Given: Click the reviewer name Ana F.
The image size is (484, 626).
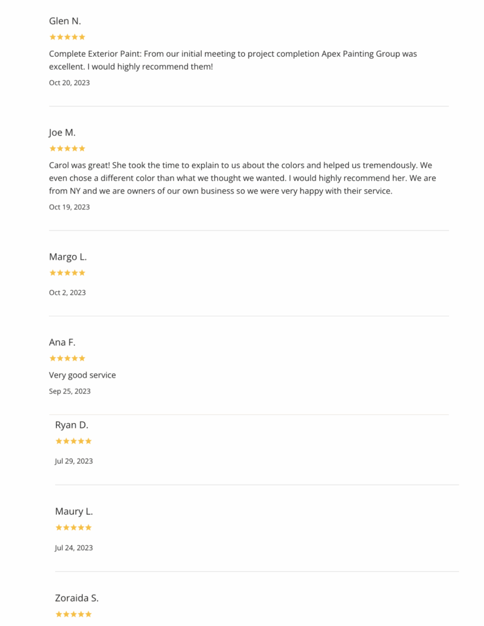Looking at the screenshot, I should click(x=62, y=342).
